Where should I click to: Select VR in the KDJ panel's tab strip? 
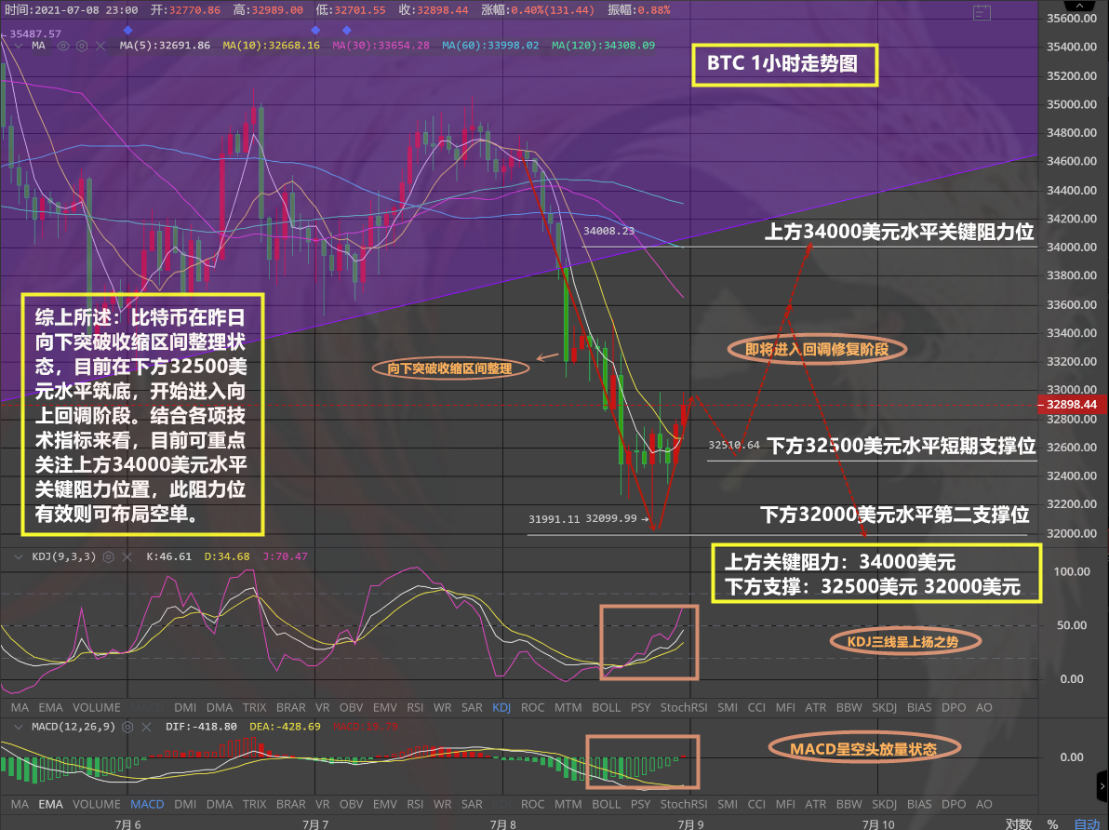coord(323,707)
